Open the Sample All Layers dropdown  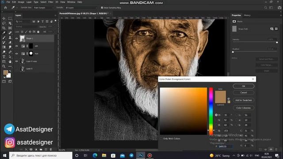pyautogui.click(x=81, y=8)
